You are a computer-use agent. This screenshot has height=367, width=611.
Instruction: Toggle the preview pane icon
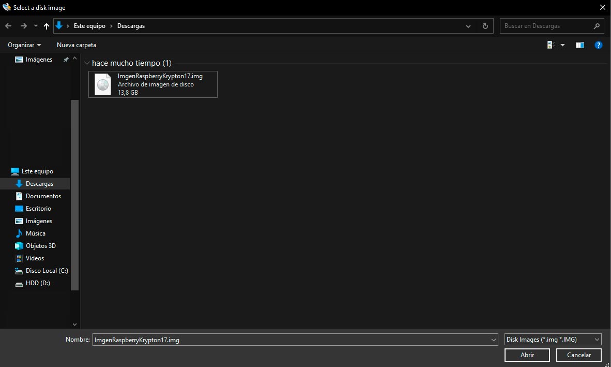(579, 45)
